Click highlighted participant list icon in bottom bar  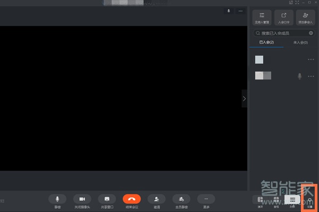point(292,199)
